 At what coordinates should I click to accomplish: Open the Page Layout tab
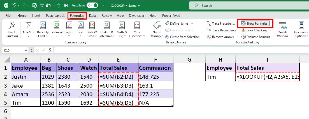point(55,16)
